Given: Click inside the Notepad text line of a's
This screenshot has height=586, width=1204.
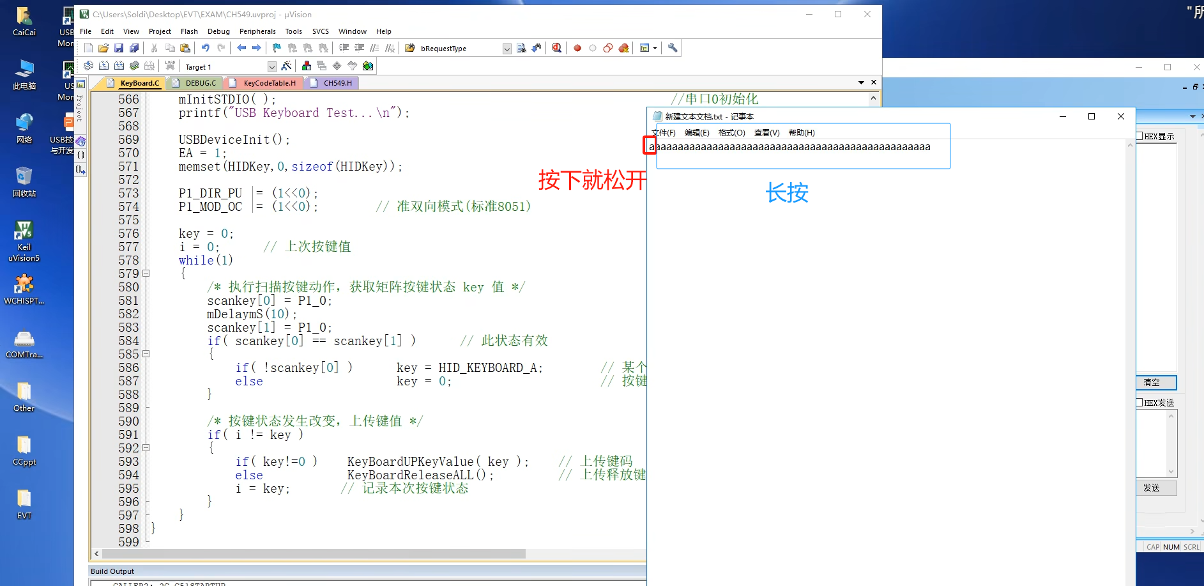Looking at the screenshot, I should click(789, 147).
